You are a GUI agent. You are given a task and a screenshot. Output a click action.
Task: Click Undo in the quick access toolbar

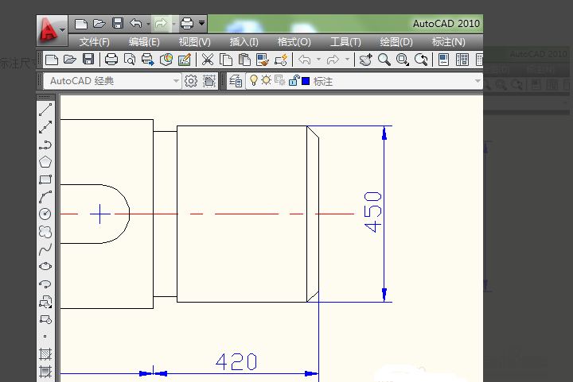tap(136, 24)
